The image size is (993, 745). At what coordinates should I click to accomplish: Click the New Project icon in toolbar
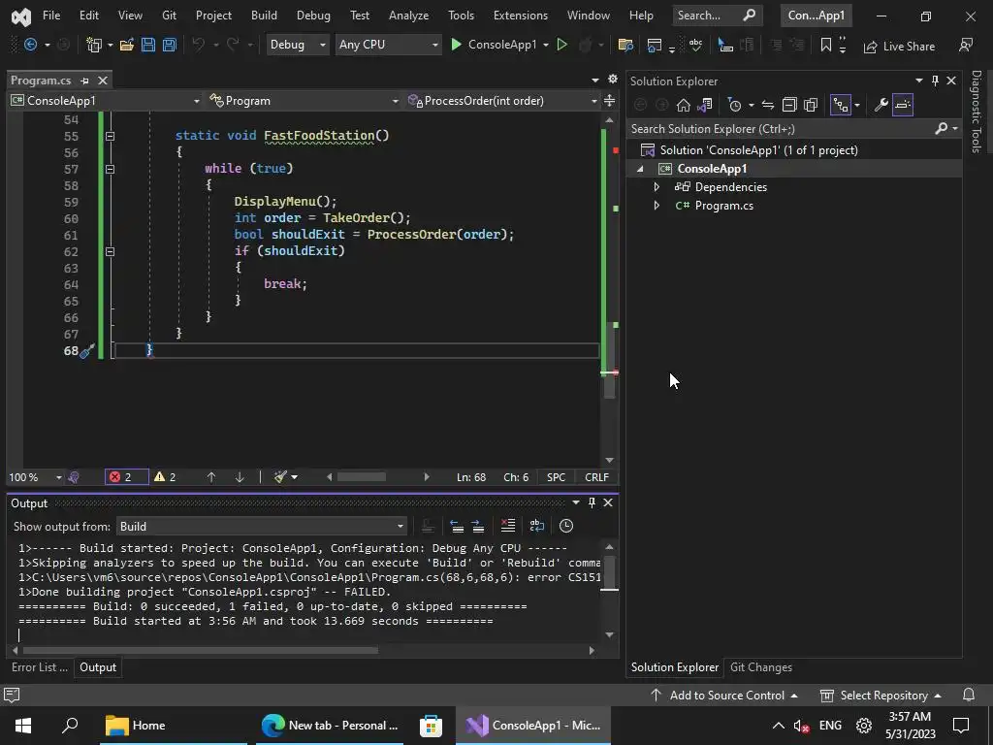[94, 45]
